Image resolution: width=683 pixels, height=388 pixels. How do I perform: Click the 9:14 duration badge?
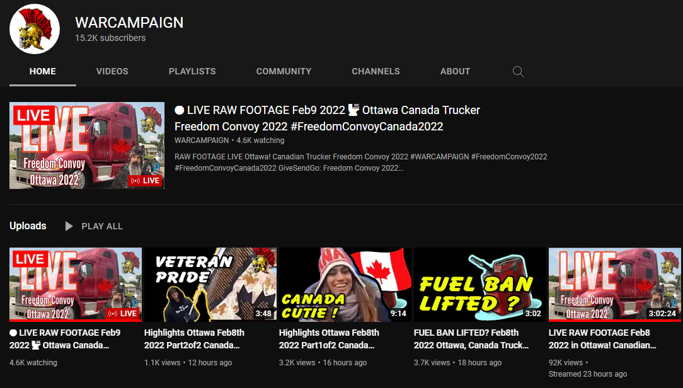pos(398,314)
